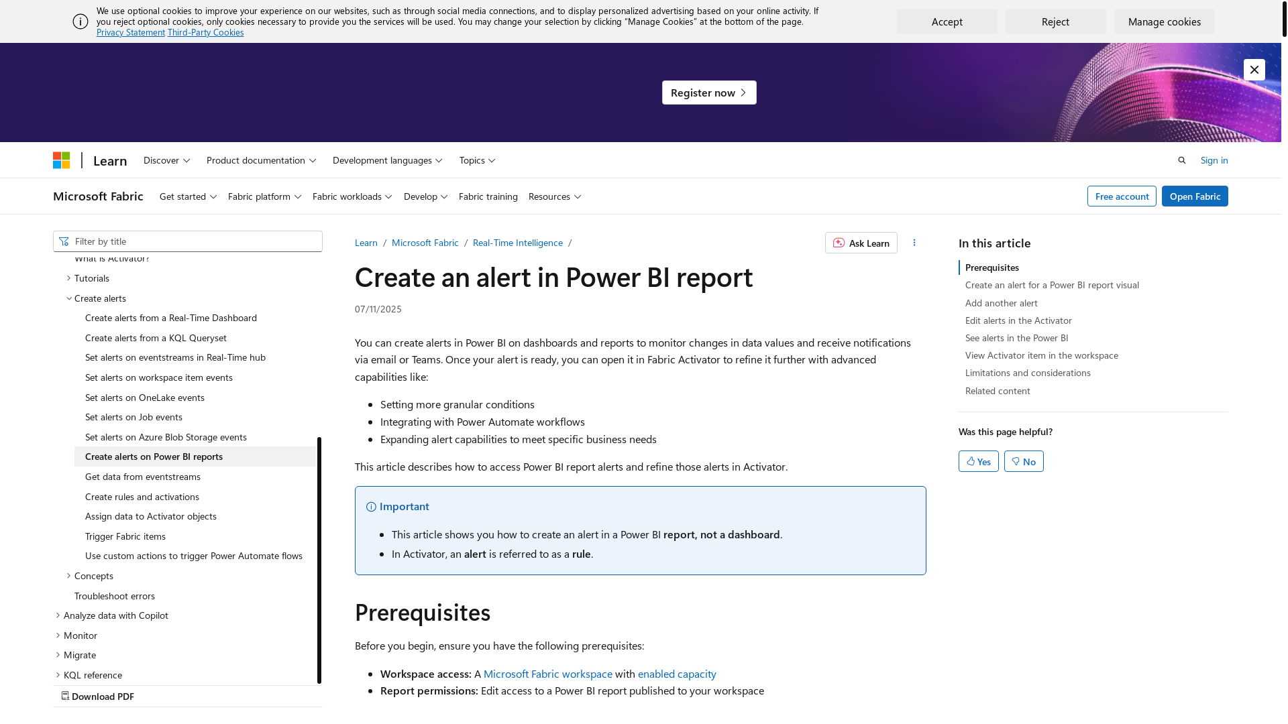Viewport: 1288px width, 724px height.
Task: Click the Microsoft logo icon
Action: click(x=61, y=160)
